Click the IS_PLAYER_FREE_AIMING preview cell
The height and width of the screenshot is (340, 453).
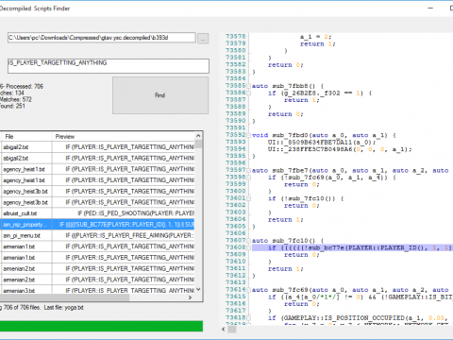tap(124, 235)
